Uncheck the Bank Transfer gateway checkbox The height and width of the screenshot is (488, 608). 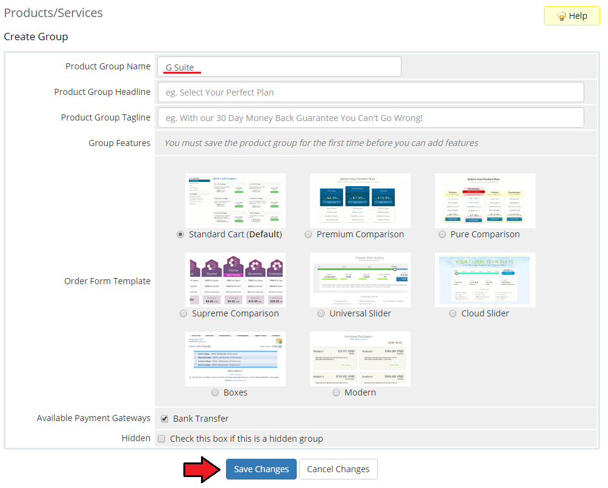coord(164,419)
